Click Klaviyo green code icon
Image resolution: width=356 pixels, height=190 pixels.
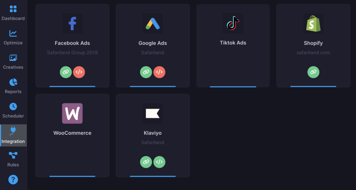[159, 162]
